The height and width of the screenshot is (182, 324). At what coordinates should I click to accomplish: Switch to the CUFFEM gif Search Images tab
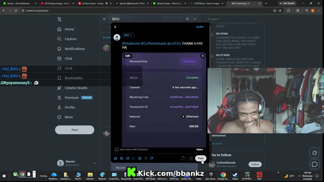click(x=207, y=4)
